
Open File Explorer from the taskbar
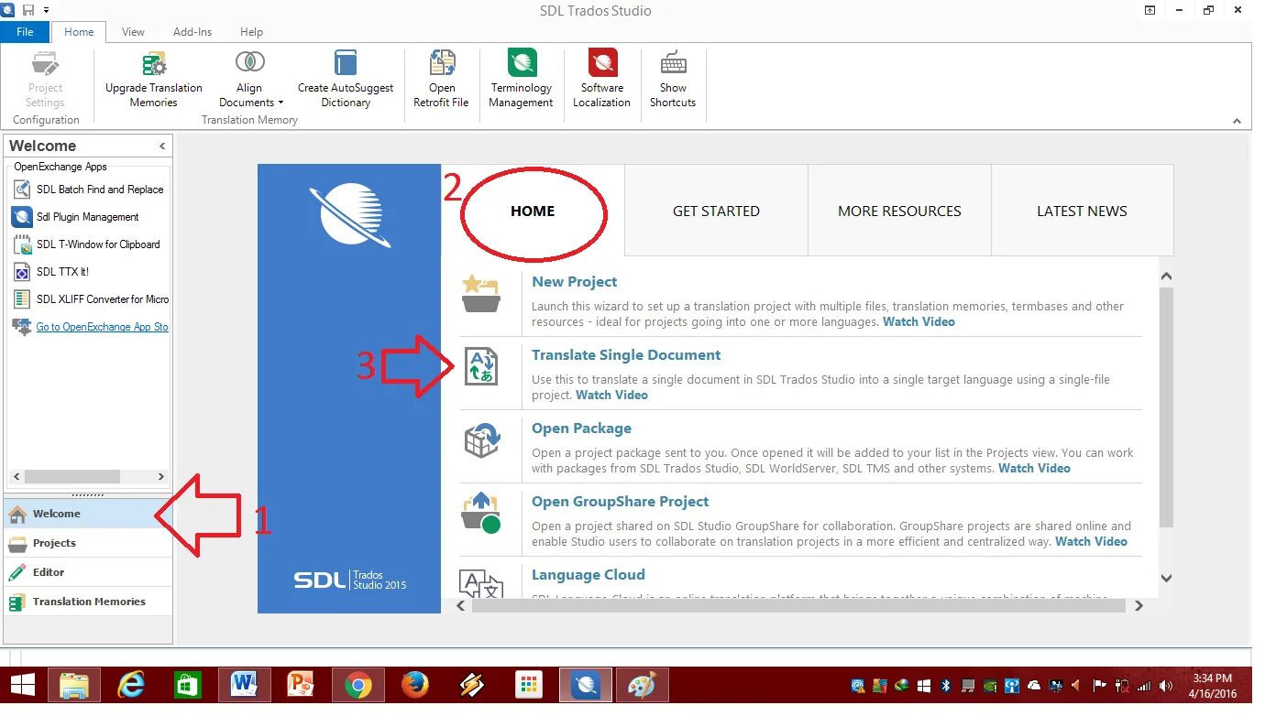click(x=73, y=685)
